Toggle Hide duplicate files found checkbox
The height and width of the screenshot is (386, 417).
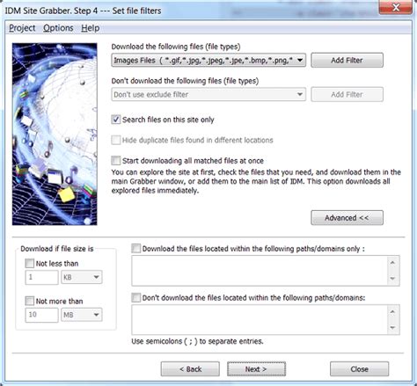[116, 140]
